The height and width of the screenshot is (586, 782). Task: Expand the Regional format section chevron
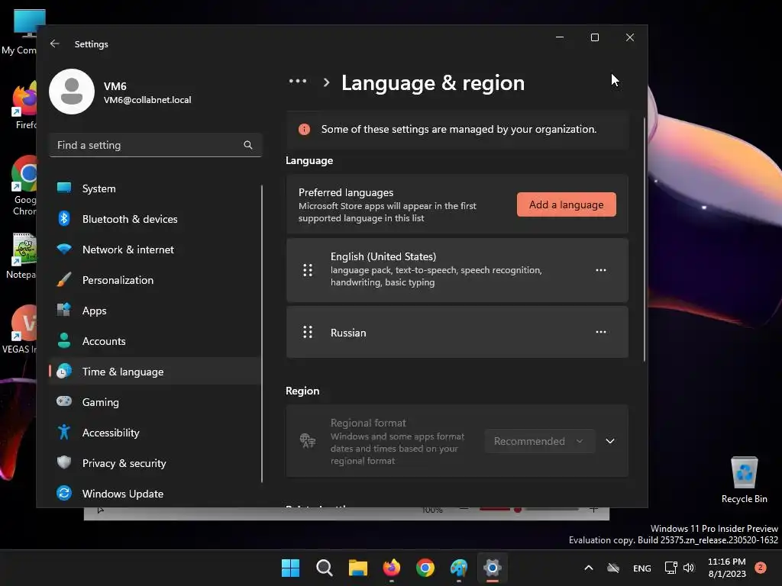tap(610, 442)
